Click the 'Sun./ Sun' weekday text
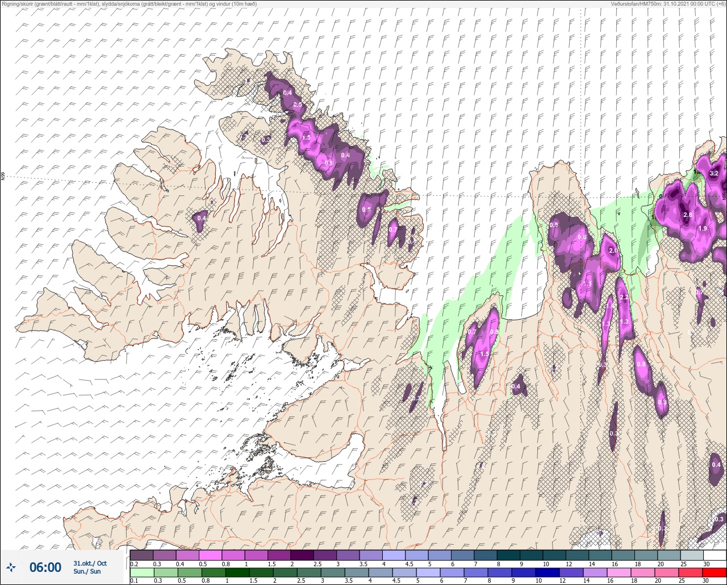 pos(87,571)
